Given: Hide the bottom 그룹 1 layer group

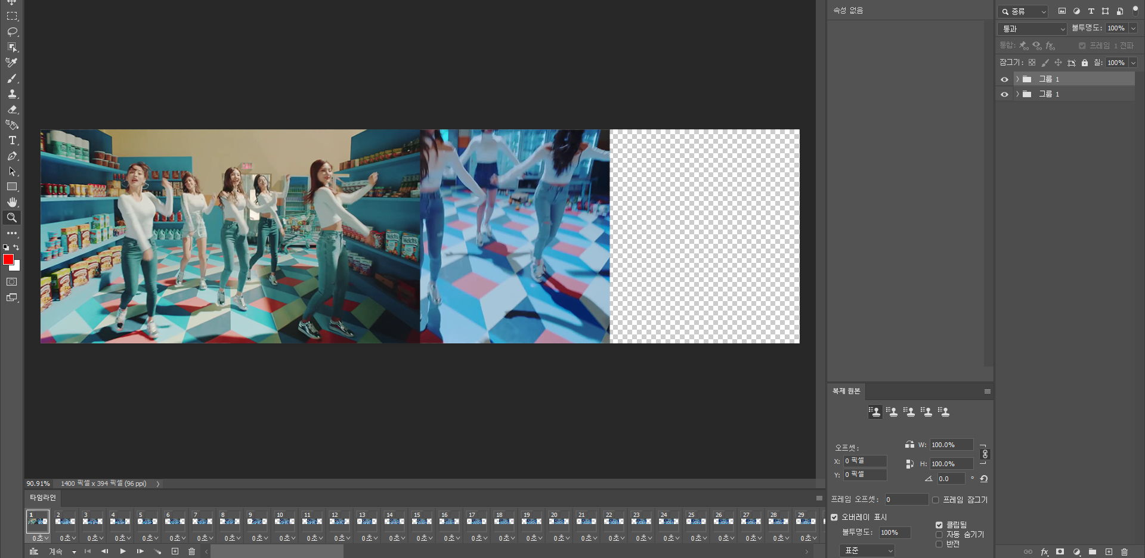Looking at the screenshot, I should tap(1004, 94).
